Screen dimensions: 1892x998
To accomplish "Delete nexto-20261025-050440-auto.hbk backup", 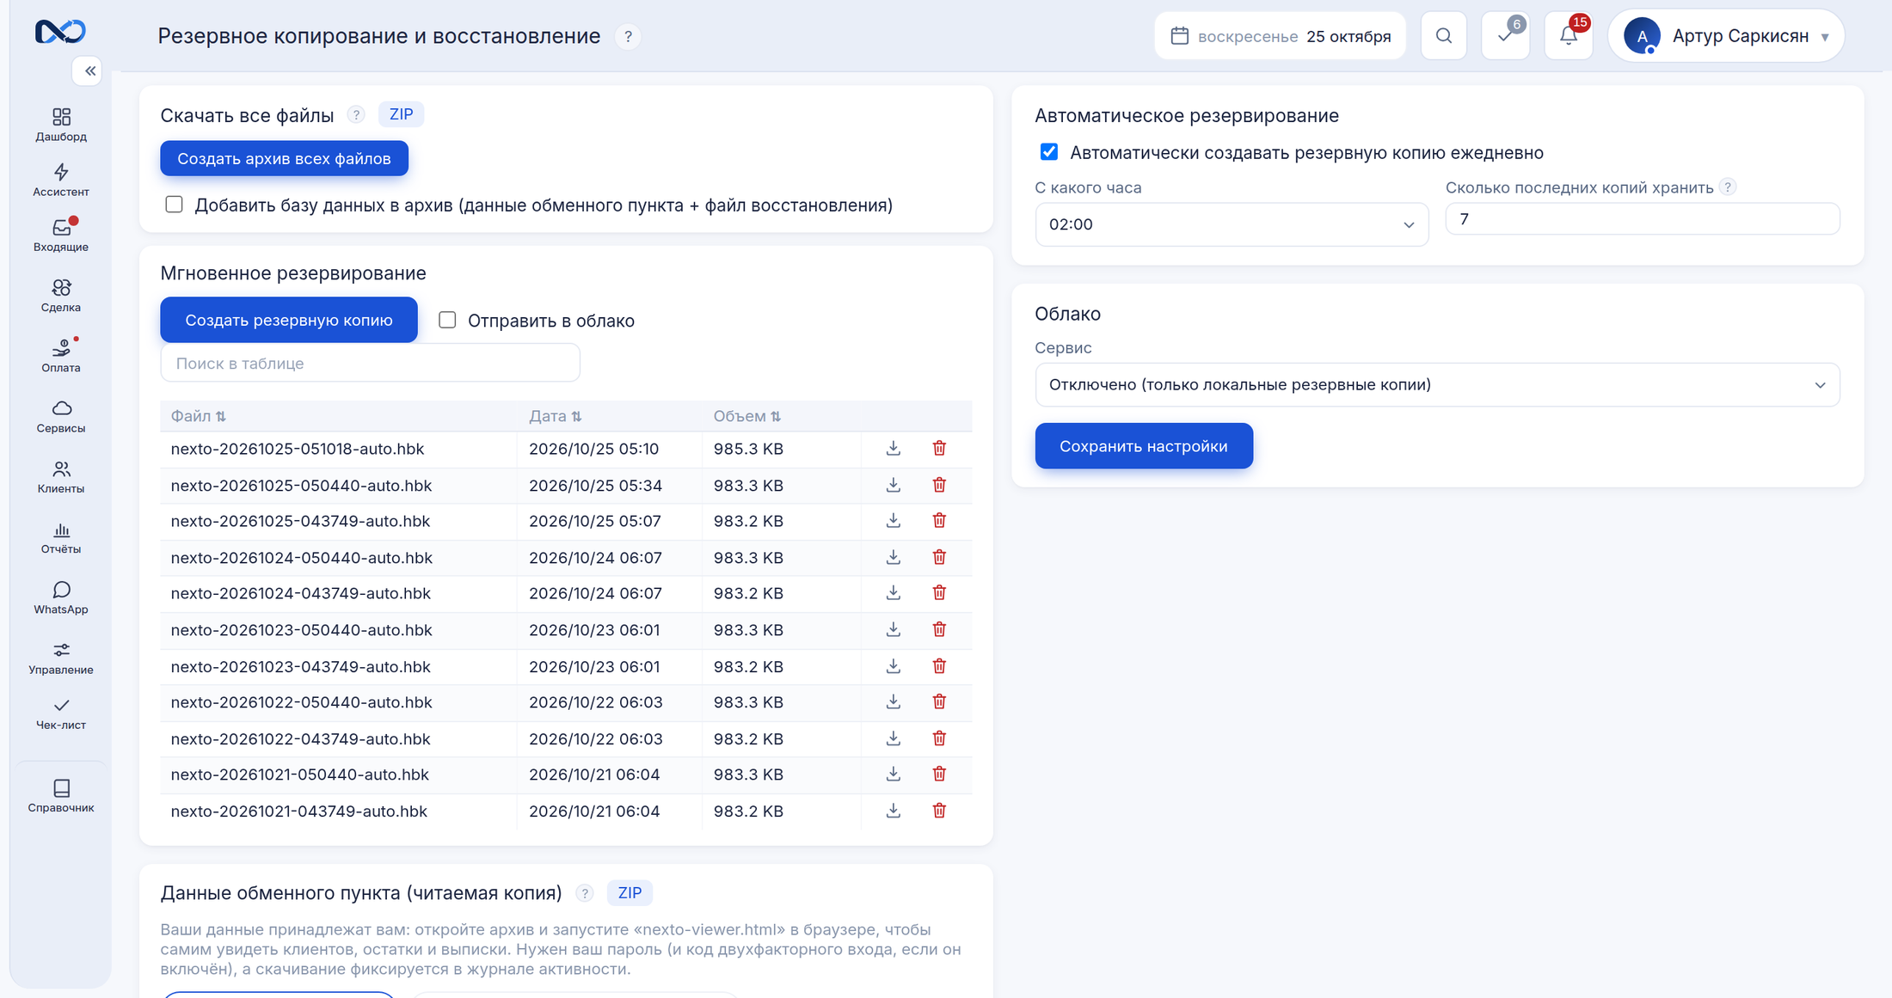I will [939, 486].
